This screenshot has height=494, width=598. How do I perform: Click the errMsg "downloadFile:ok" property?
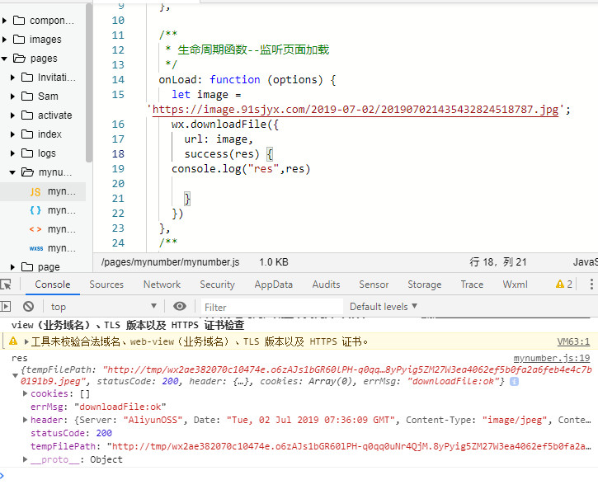coord(98,407)
